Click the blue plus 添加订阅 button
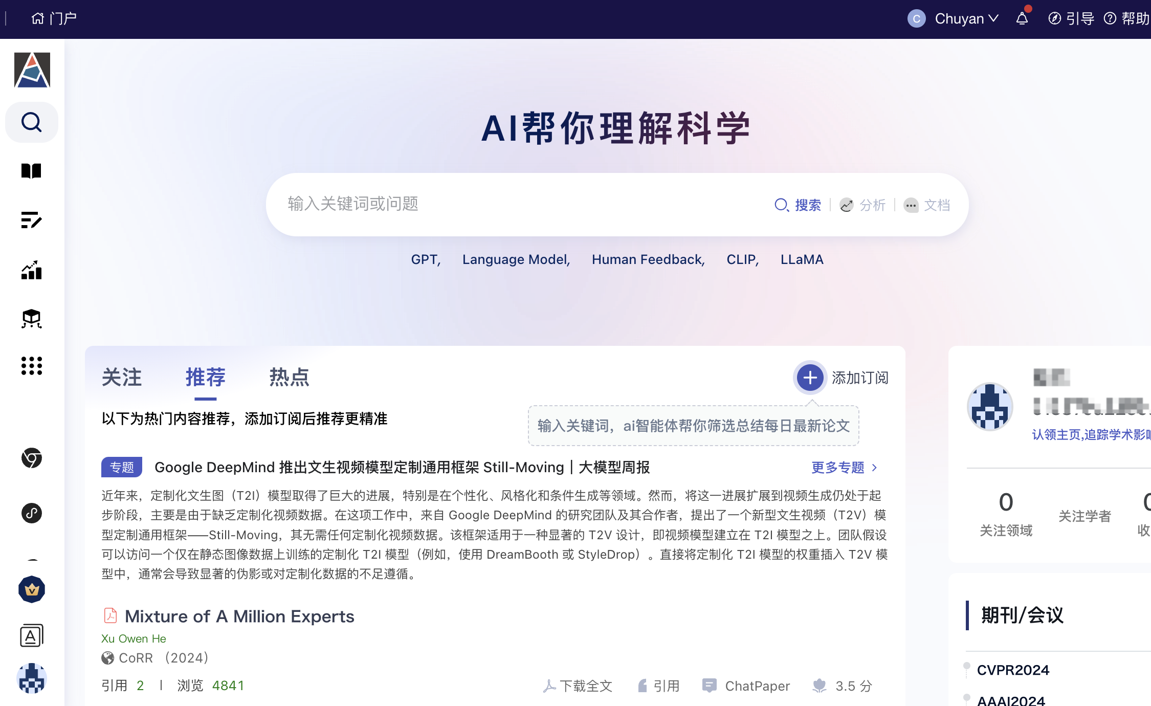This screenshot has height=706, width=1151. [x=810, y=378]
